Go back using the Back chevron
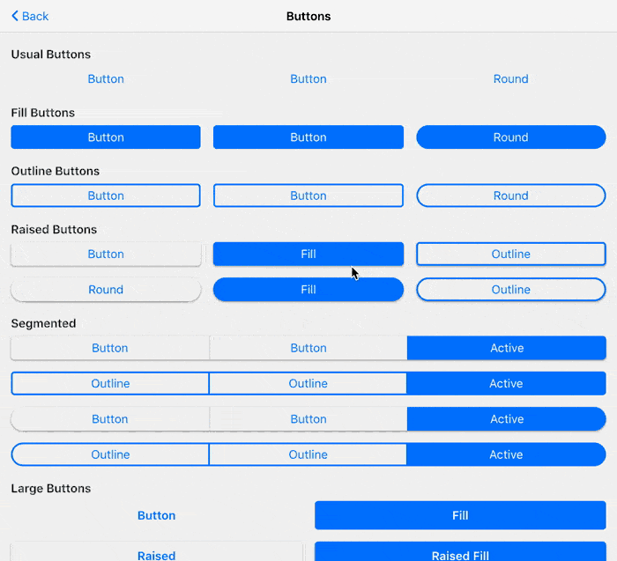 pos(30,17)
